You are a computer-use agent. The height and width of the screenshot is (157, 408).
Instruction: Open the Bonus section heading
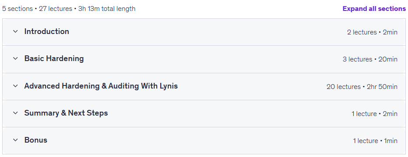35,140
